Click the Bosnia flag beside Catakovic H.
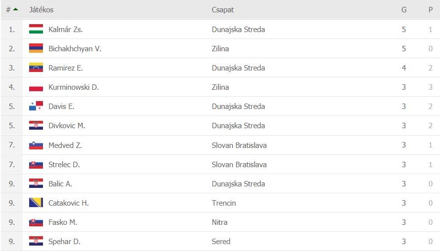This screenshot has height=251, width=440. click(x=36, y=203)
